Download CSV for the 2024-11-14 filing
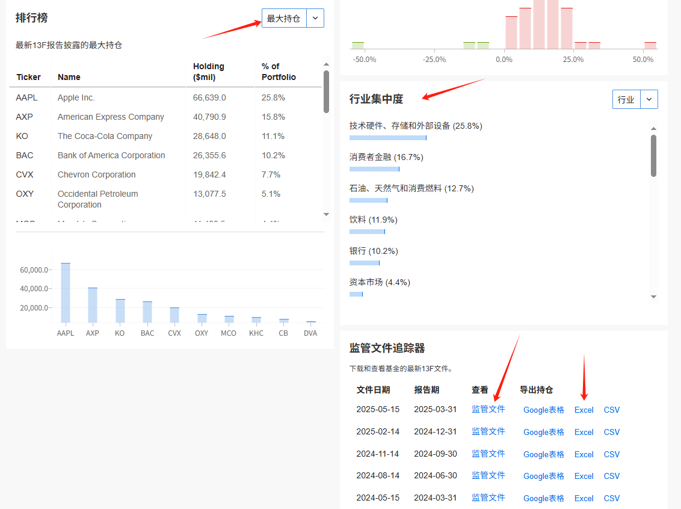 [x=611, y=454]
